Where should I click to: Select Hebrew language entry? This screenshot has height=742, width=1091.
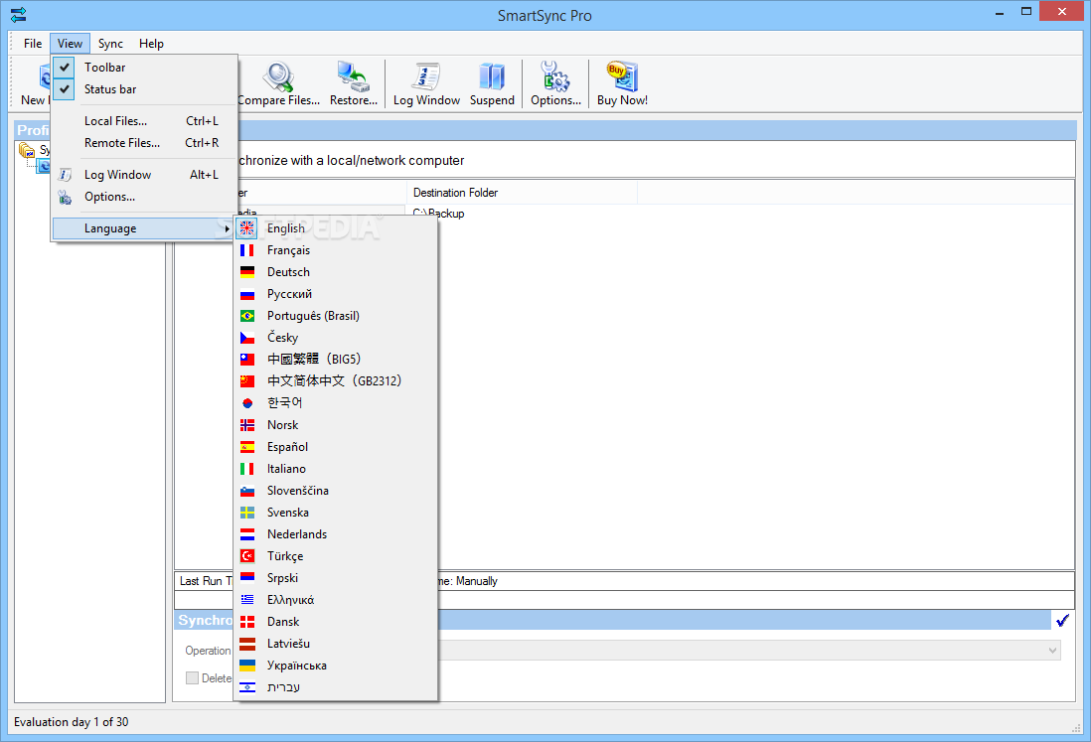point(336,687)
